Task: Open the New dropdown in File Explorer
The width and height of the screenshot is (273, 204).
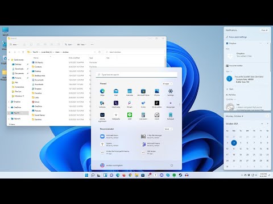Action: [14, 45]
